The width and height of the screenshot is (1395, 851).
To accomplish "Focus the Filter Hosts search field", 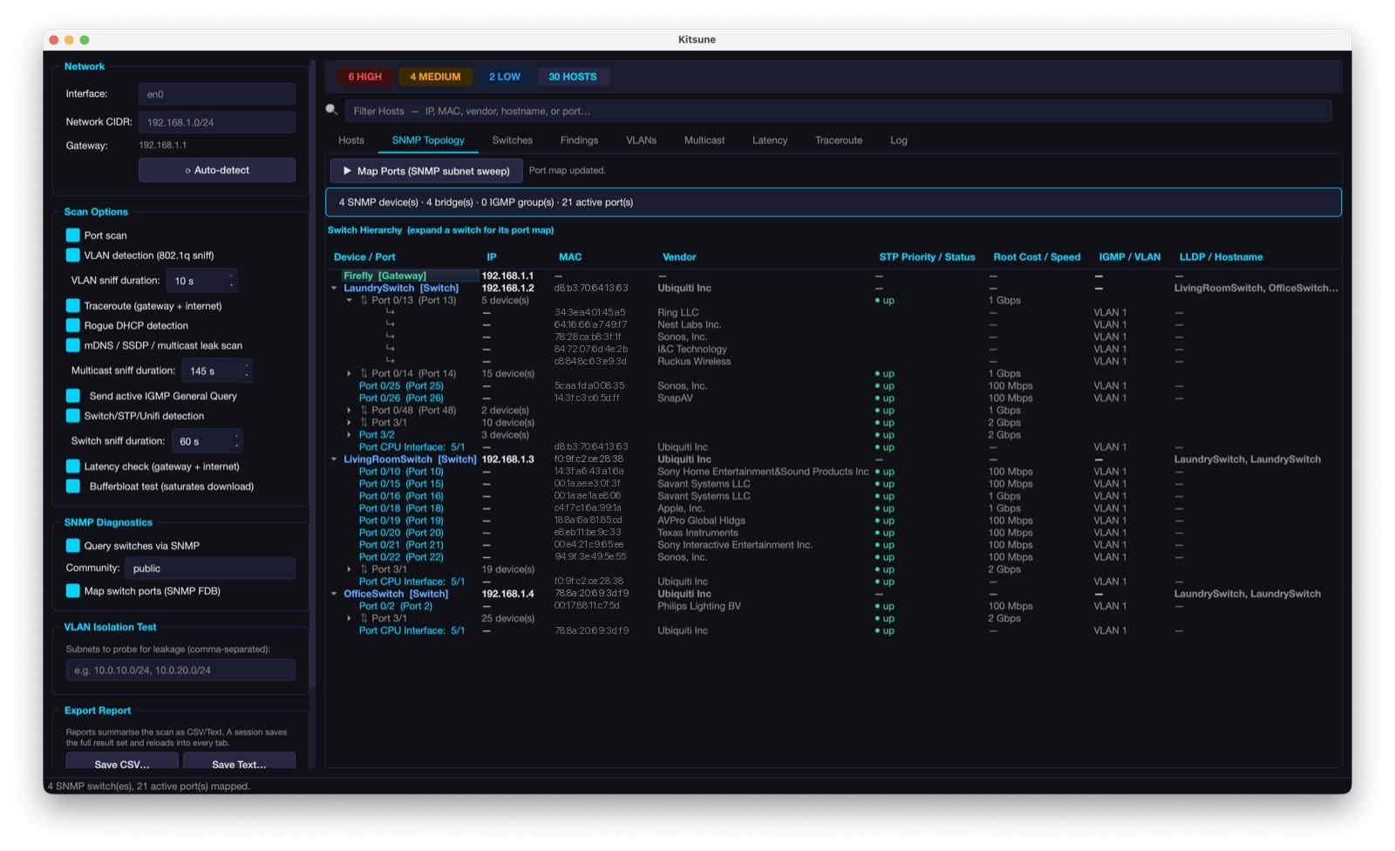I will point(838,111).
